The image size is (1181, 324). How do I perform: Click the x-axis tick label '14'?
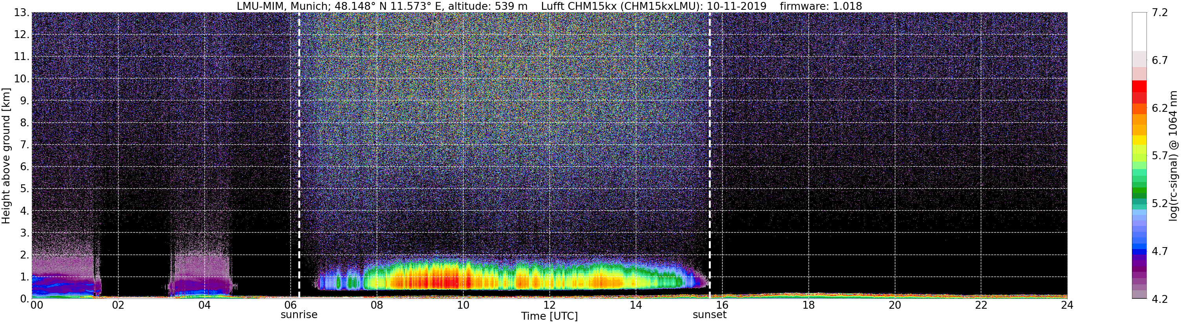pyautogui.click(x=636, y=305)
